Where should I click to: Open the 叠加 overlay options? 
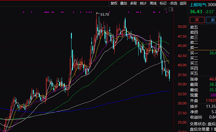pos(124,3)
